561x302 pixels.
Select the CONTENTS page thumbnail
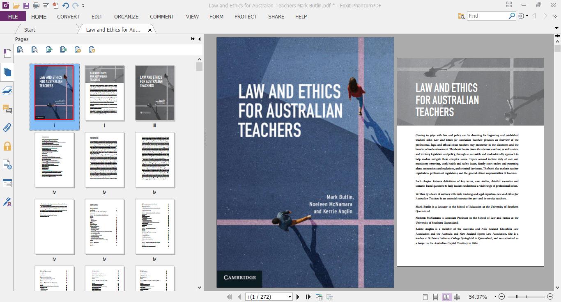[x=105, y=227]
